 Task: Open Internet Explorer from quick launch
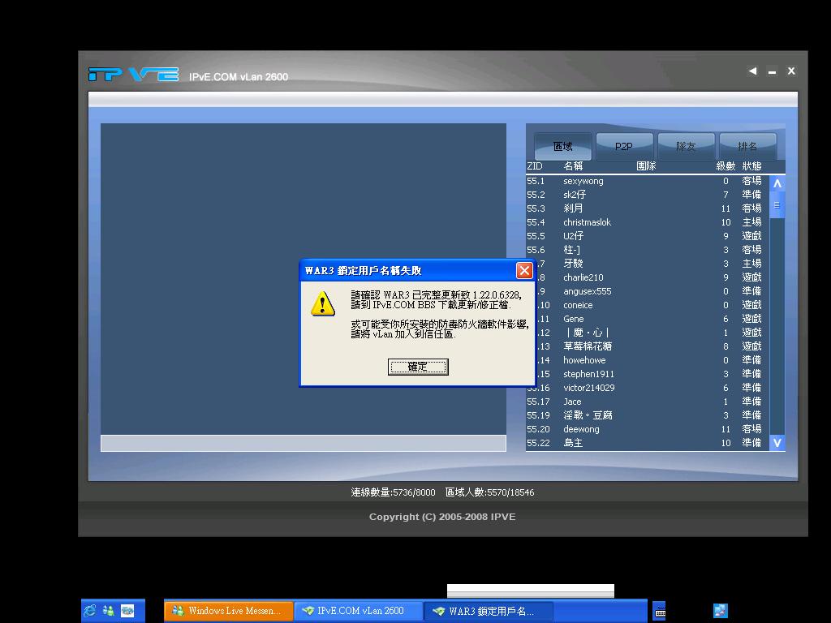(x=90, y=611)
